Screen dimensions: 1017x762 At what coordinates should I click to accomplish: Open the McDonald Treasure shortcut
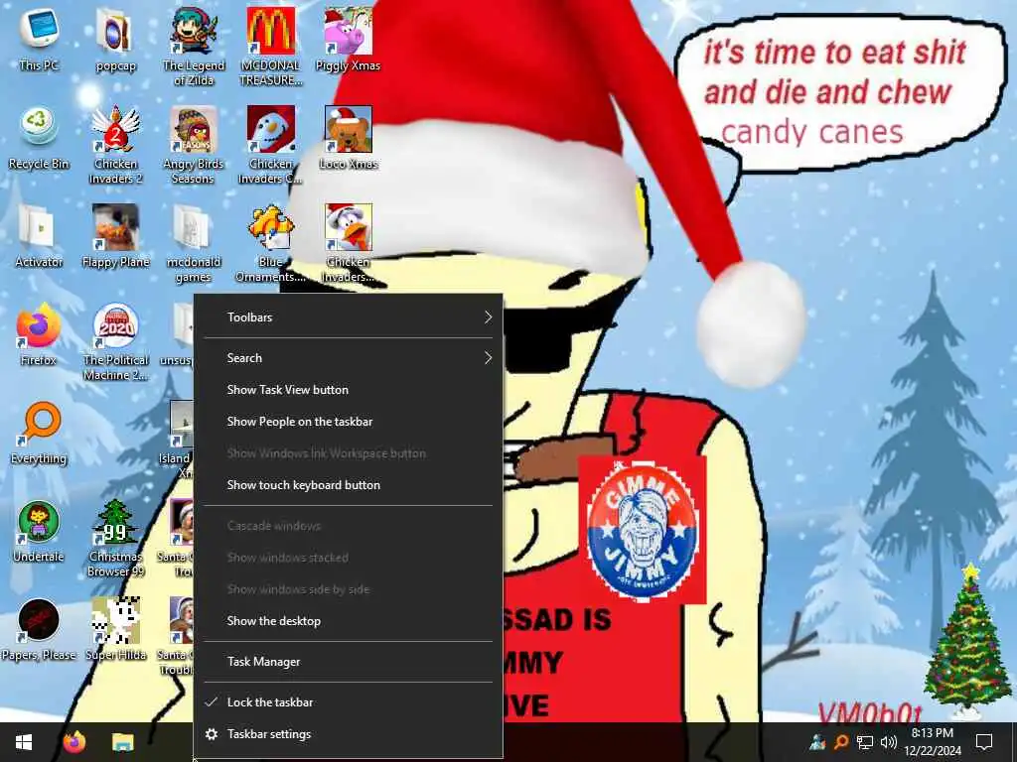coord(270,46)
